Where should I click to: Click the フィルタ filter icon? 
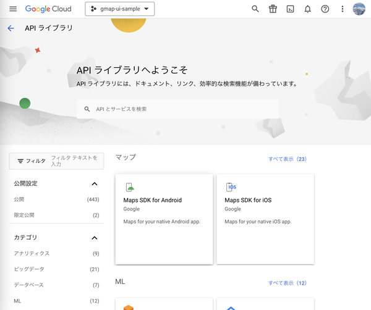pyautogui.click(x=20, y=161)
